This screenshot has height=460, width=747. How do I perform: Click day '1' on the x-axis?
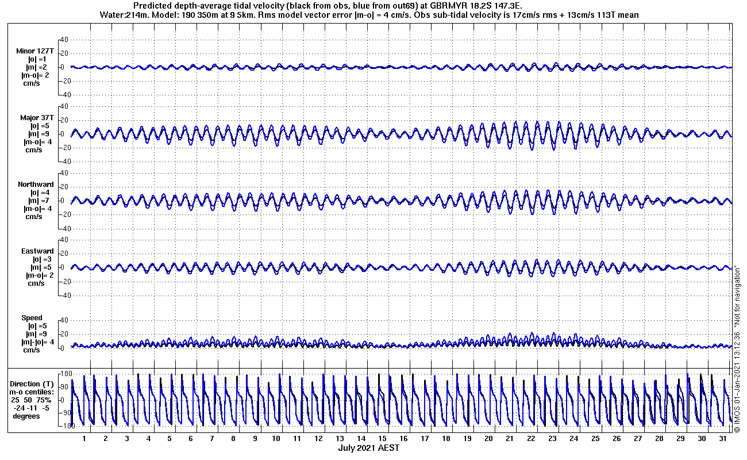pyautogui.click(x=84, y=439)
